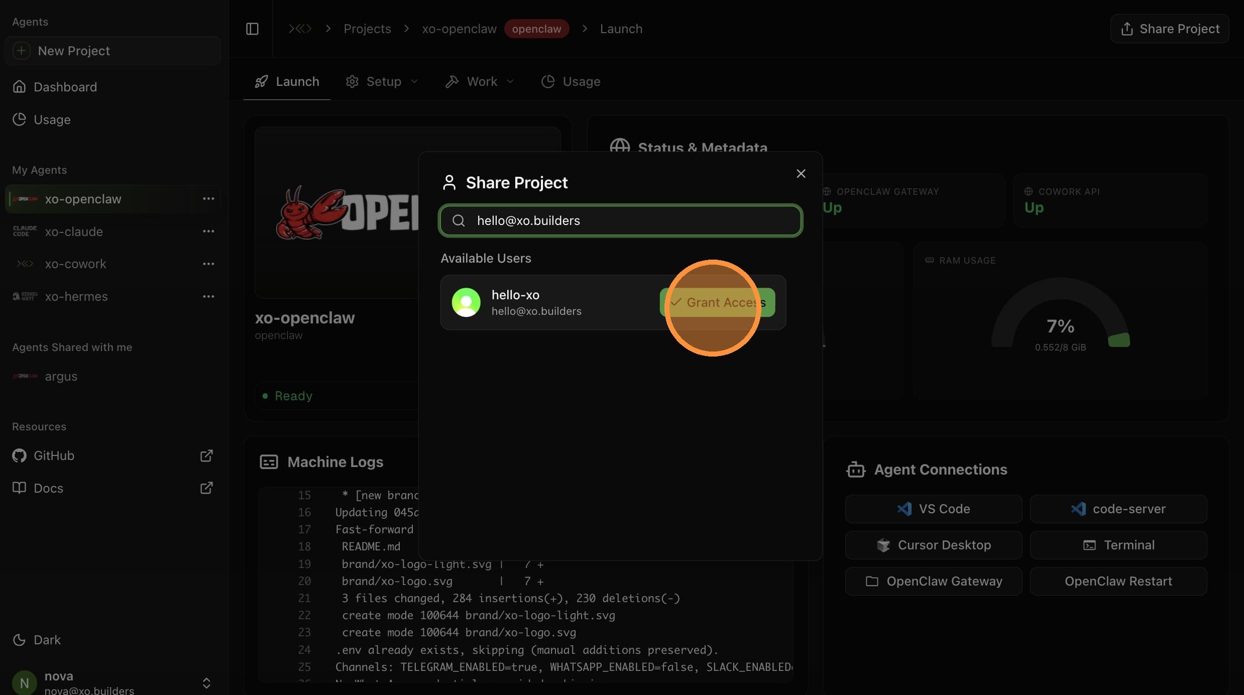Image resolution: width=1244 pixels, height=695 pixels.
Task: Click the moon icon for Dark theme
Action: click(19, 640)
